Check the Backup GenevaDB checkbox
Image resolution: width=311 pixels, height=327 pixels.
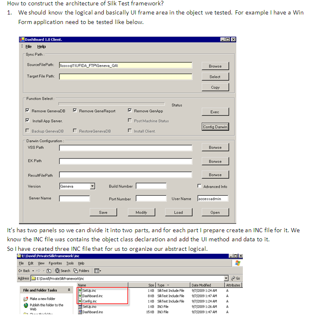coord(27,130)
